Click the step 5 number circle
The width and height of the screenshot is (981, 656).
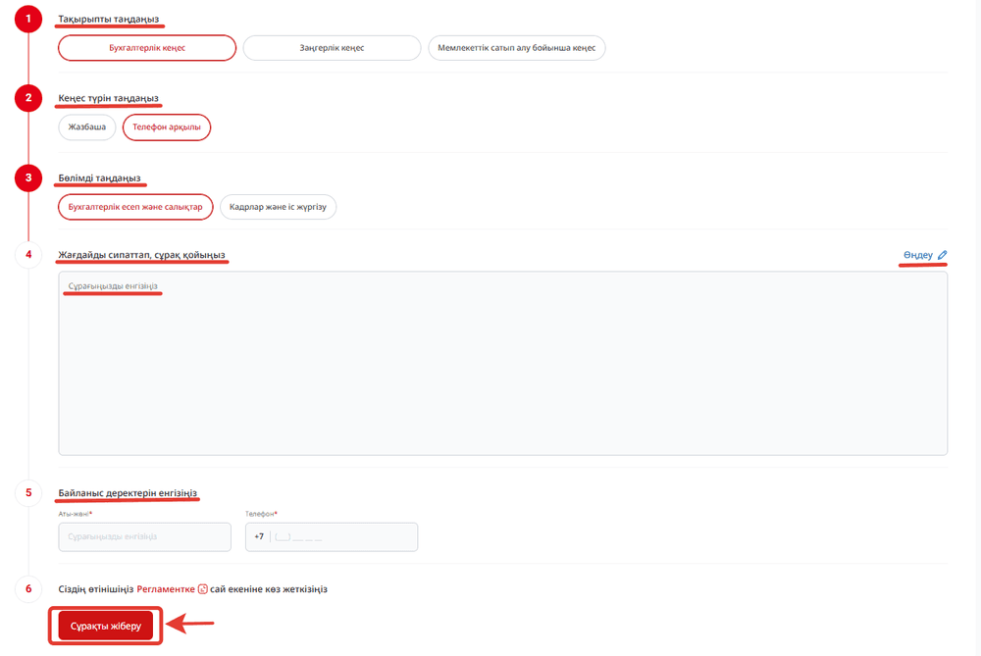click(28, 492)
